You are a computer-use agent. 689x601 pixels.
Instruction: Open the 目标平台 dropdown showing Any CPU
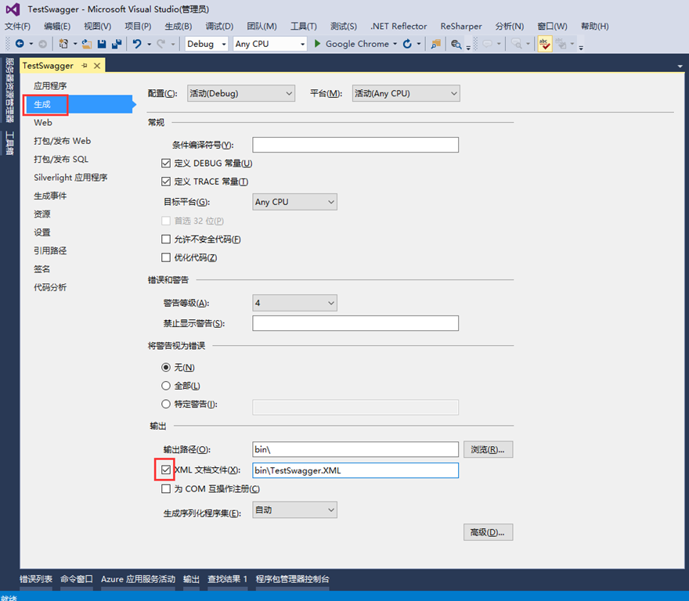click(x=294, y=201)
